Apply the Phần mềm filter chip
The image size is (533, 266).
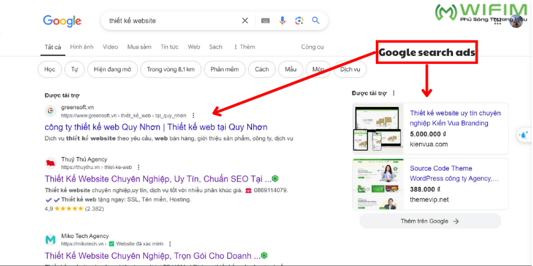[225, 70]
